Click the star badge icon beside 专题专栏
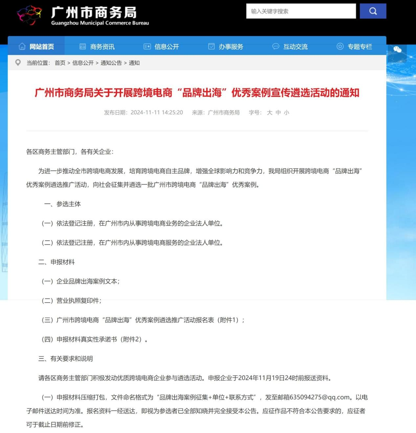 [340, 46]
